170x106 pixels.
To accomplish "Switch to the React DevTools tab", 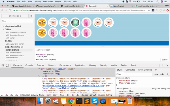I will [x=133, y=65].
